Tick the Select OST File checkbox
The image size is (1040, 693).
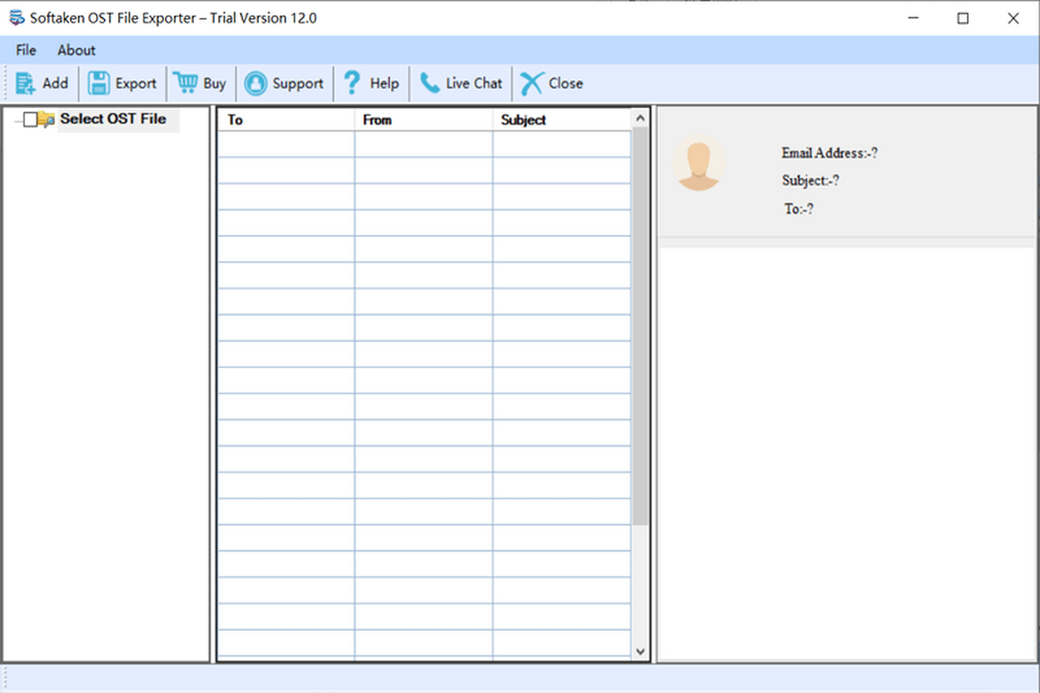coord(30,120)
